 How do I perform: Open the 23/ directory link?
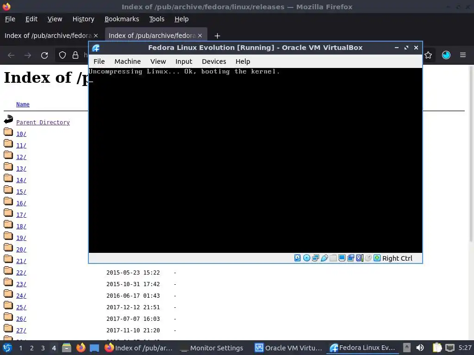click(21, 284)
